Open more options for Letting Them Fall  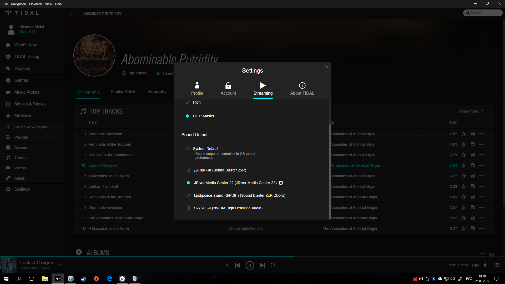coord(482,186)
